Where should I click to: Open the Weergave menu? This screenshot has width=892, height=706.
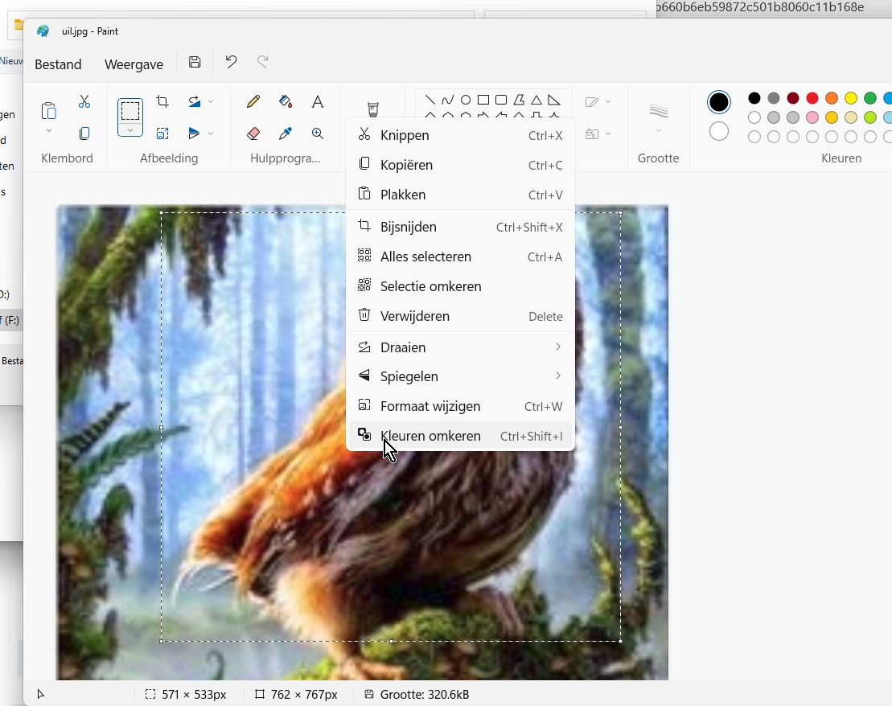(x=134, y=64)
